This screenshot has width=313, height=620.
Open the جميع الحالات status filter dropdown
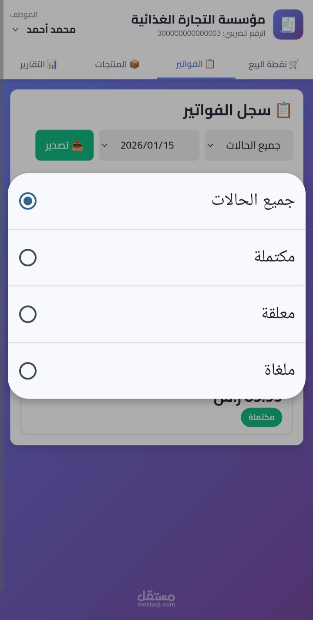click(x=249, y=145)
